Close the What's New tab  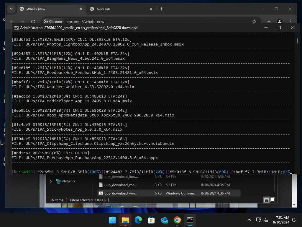pyautogui.click(x=81, y=9)
